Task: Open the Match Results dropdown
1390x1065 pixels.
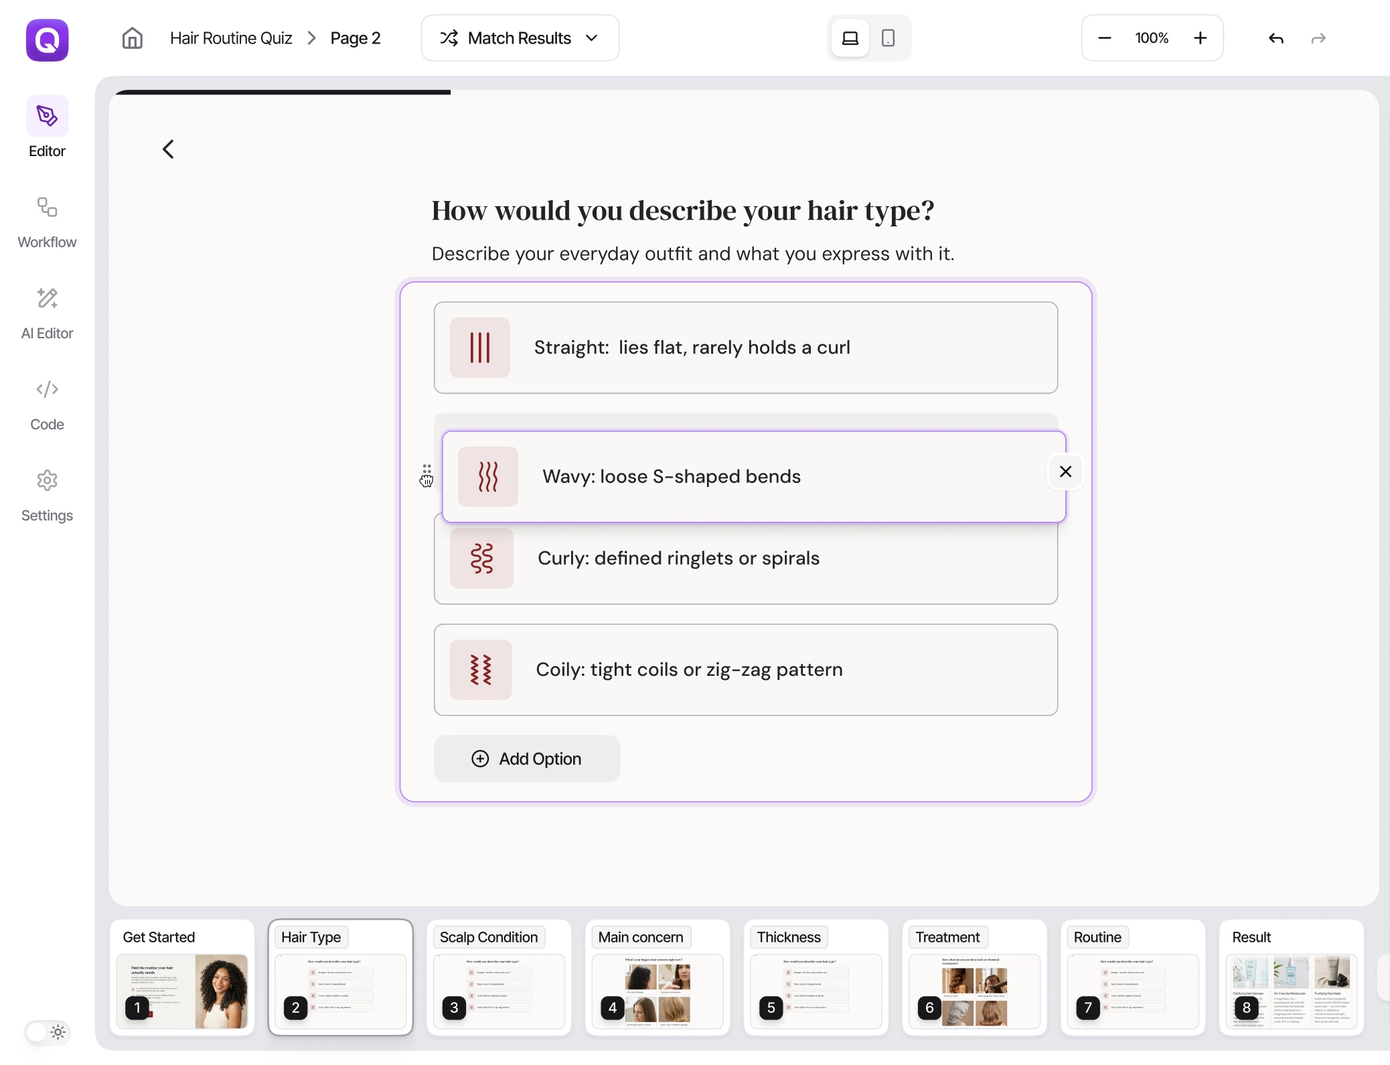Action: tap(520, 38)
